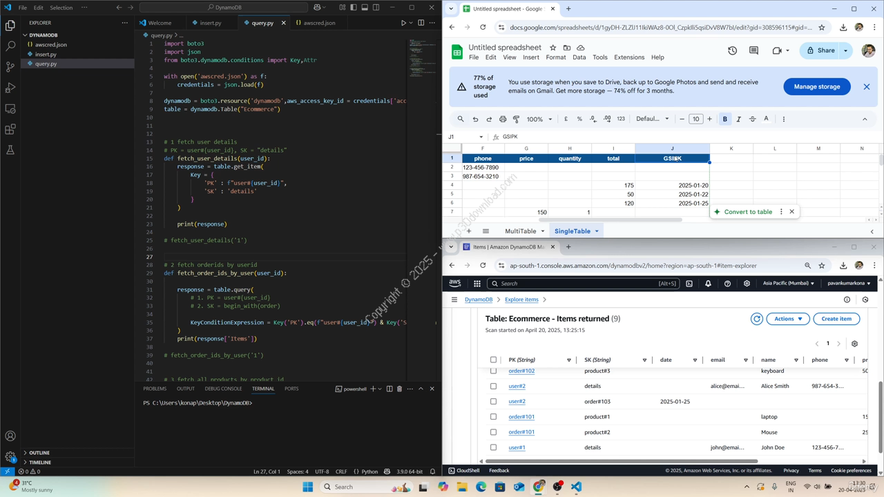The image size is (884, 497).
Task: Open Accounts icon in VS Code activity bar
Action: pos(10,436)
